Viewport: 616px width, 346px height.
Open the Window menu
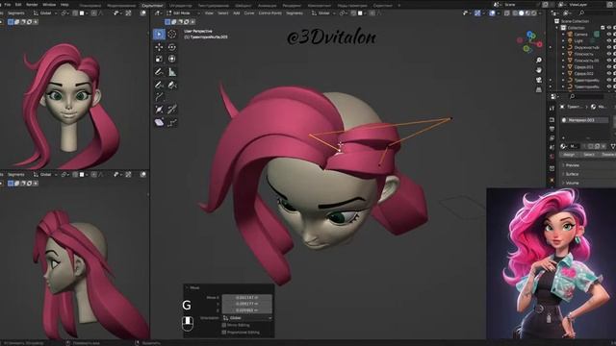click(x=49, y=5)
